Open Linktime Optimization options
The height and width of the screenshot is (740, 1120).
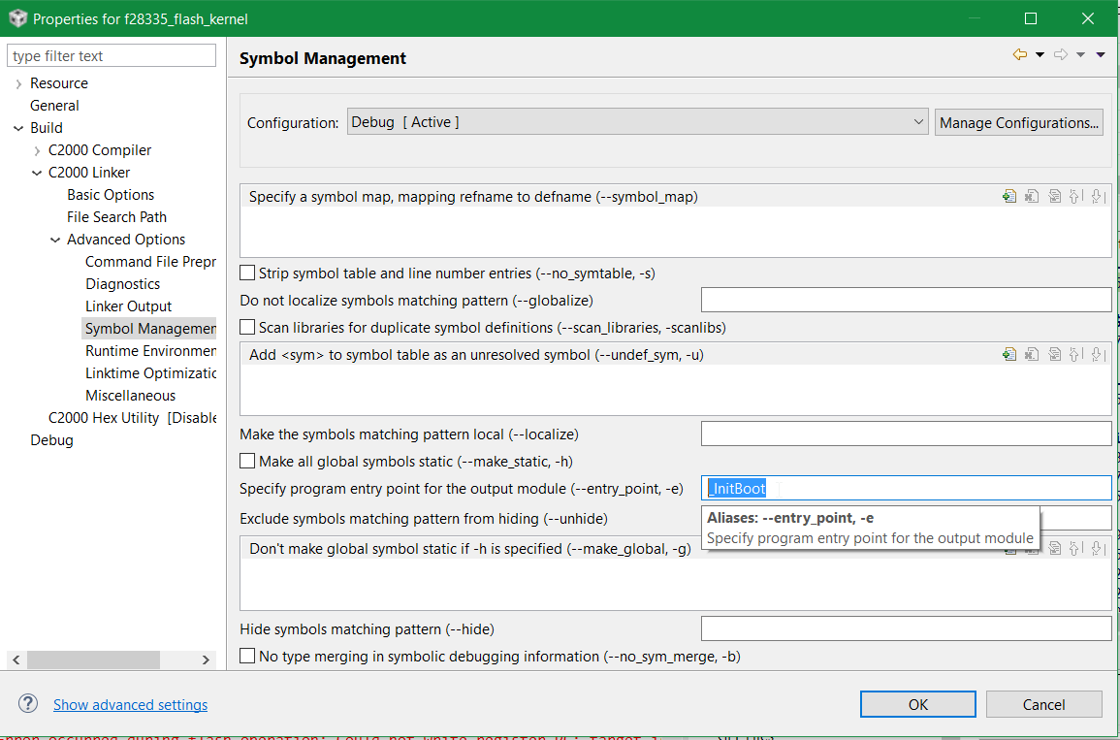pyautogui.click(x=150, y=372)
